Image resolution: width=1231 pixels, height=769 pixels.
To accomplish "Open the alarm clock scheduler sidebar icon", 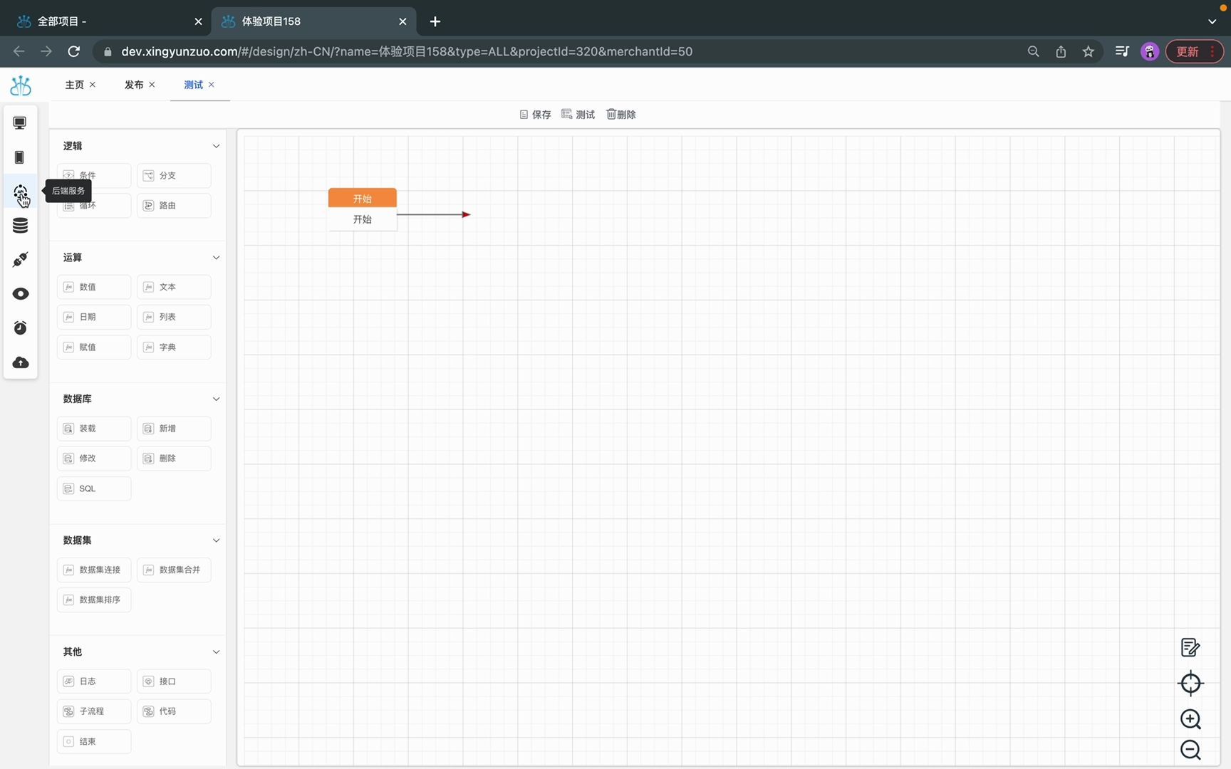I will 20,328.
